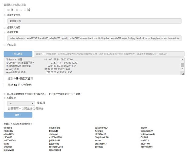The width and height of the screenshot is (194, 154).
Task: Click the content filter field containing 姜國真了嗎
Action: (94, 21)
